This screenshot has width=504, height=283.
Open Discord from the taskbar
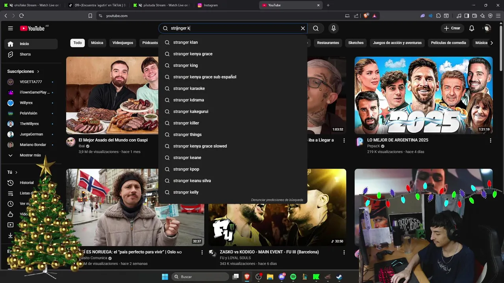coord(282,277)
